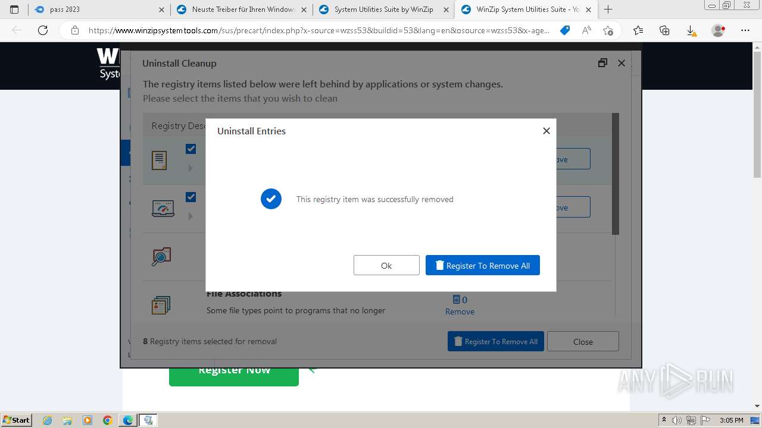Screen dimensions: 762x428
Task: Close the Uninstall Cleanup window with X
Action: (622, 63)
